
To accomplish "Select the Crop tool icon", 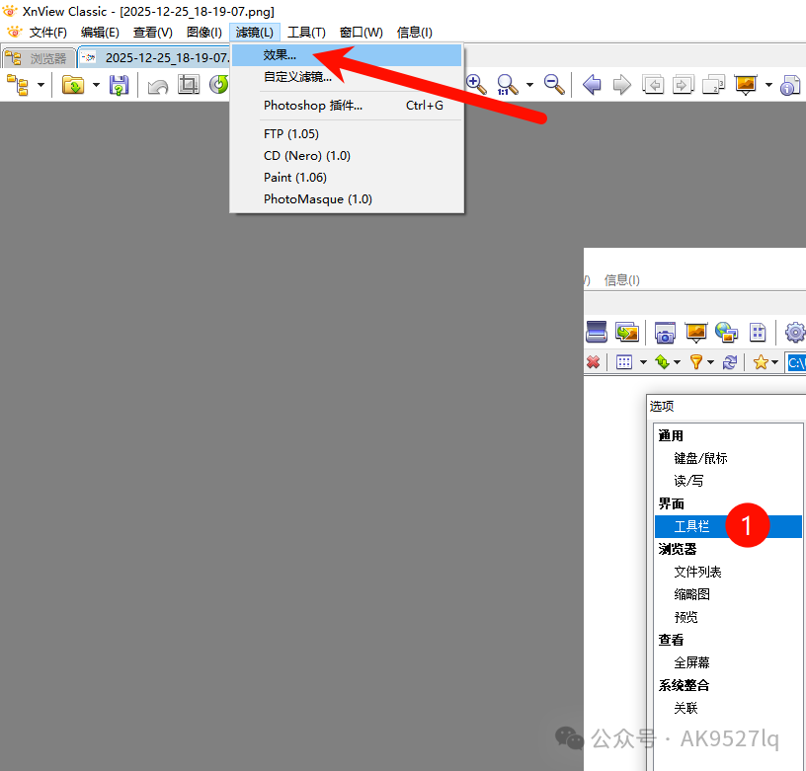I will pos(188,86).
